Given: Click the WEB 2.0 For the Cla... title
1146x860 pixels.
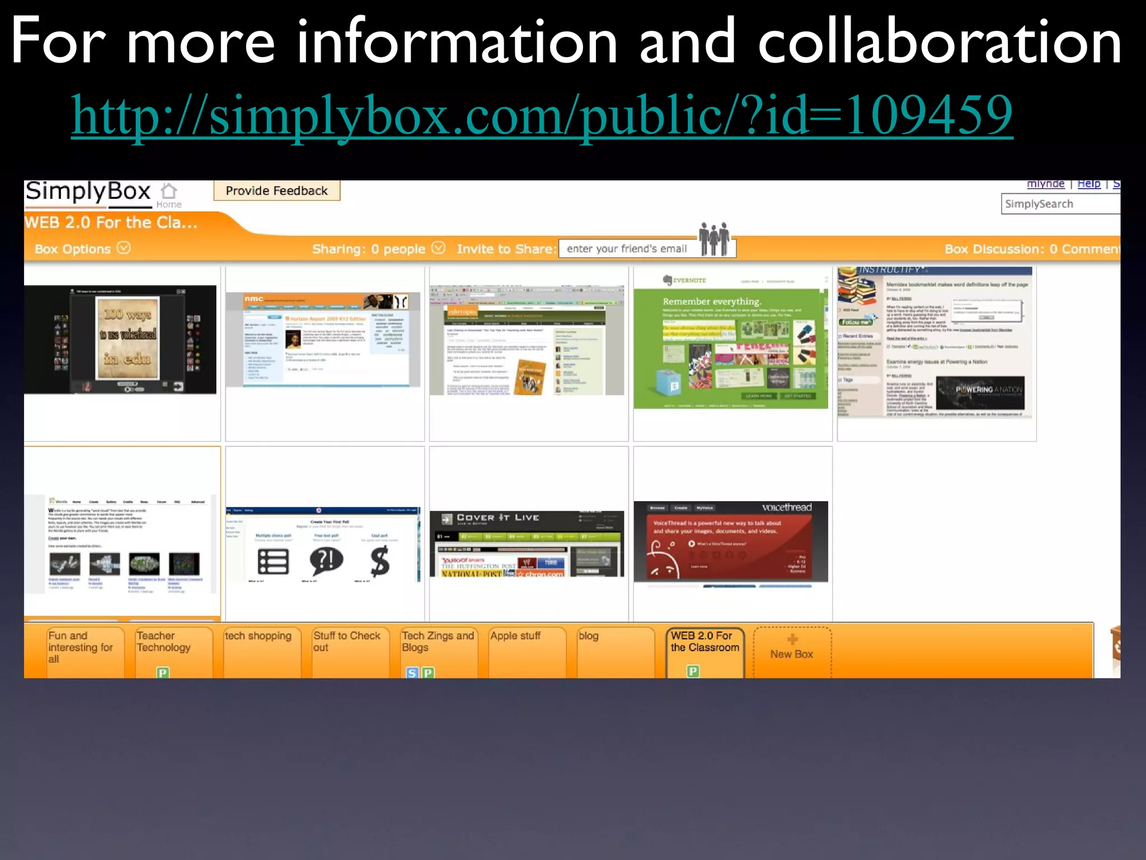Looking at the screenshot, I should point(111,222).
